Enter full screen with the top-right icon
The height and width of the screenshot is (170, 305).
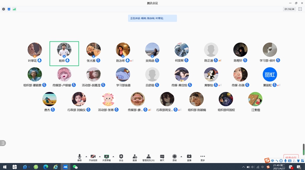pos(300,9)
